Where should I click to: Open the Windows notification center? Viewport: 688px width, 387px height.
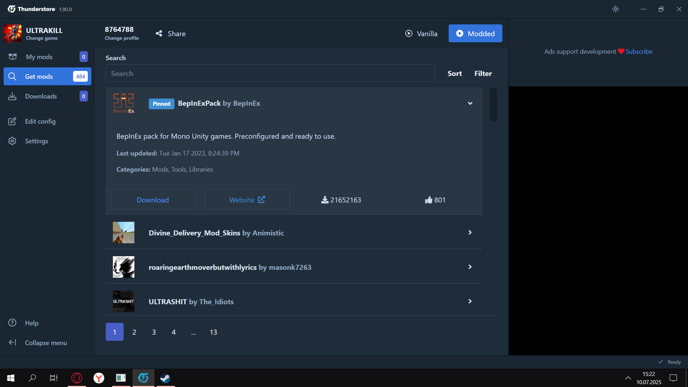click(673, 378)
